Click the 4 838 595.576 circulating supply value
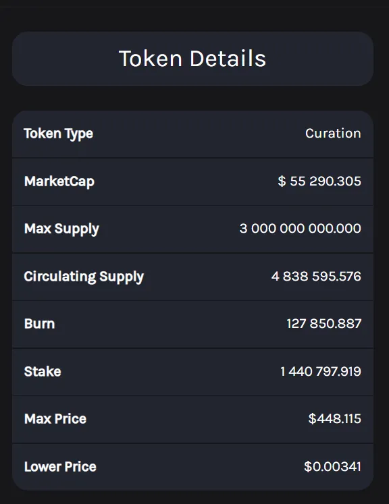Screen dimensions: 389x504 [x=316, y=276]
